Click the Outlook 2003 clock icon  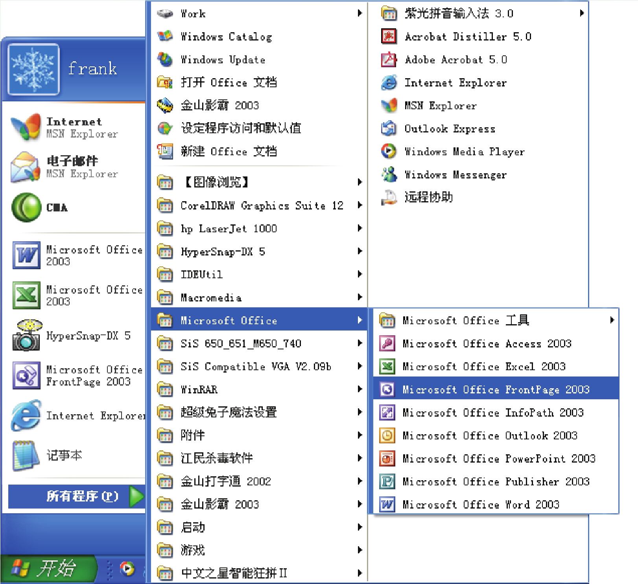coord(387,435)
